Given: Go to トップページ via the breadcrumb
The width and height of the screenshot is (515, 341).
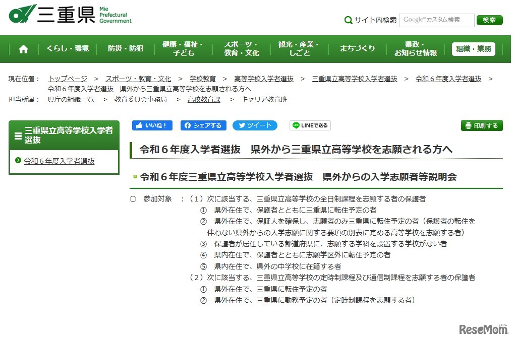Looking at the screenshot, I should coord(67,79).
